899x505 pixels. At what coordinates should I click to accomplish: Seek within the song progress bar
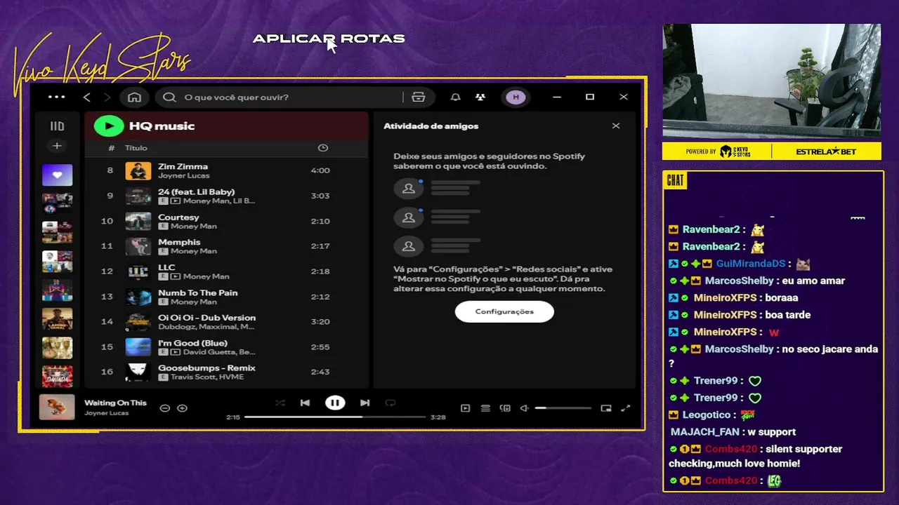335,417
